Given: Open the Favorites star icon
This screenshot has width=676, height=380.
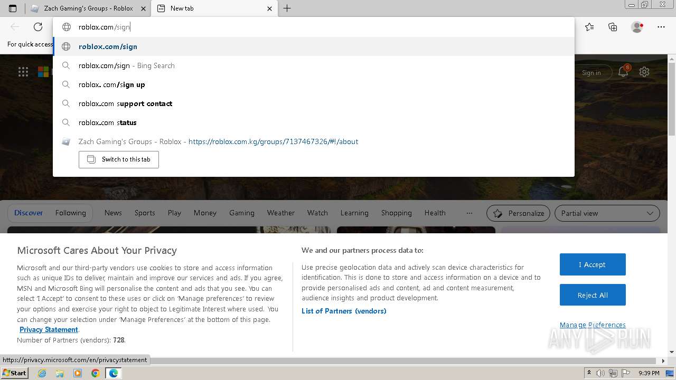Looking at the screenshot, I should click(x=589, y=27).
